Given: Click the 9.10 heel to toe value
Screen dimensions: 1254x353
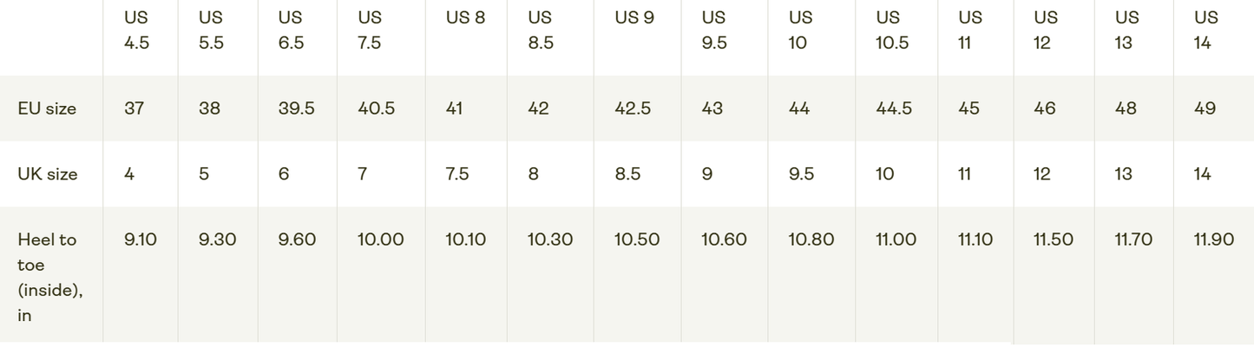Looking at the screenshot, I should click(x=141, y=239).
